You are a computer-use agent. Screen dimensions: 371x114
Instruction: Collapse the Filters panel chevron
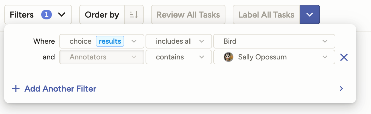pyautogui.click(x=62, y=15)
